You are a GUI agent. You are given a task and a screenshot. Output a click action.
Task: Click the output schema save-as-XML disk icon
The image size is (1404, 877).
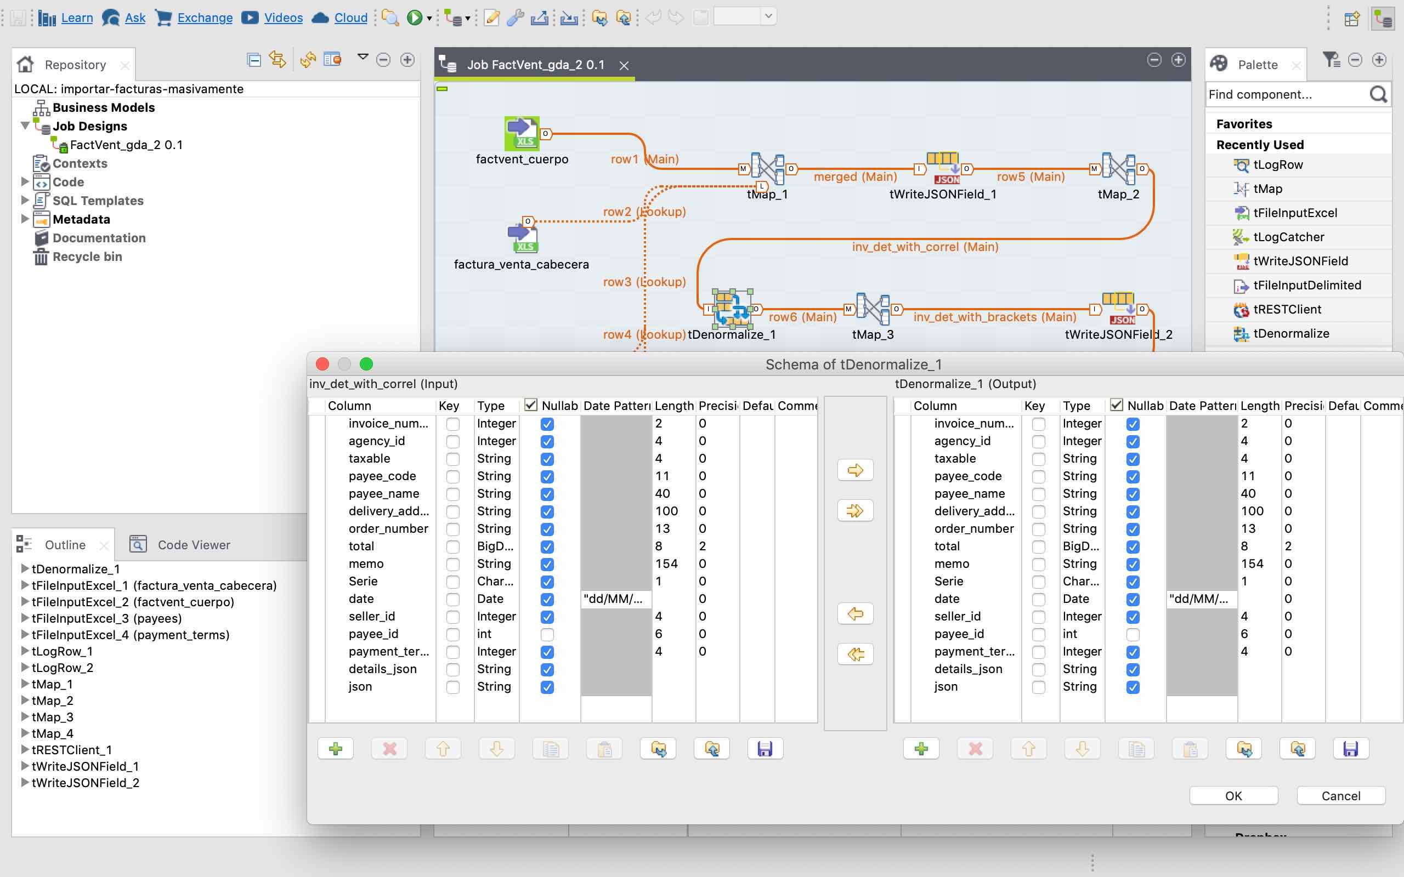1351,749
